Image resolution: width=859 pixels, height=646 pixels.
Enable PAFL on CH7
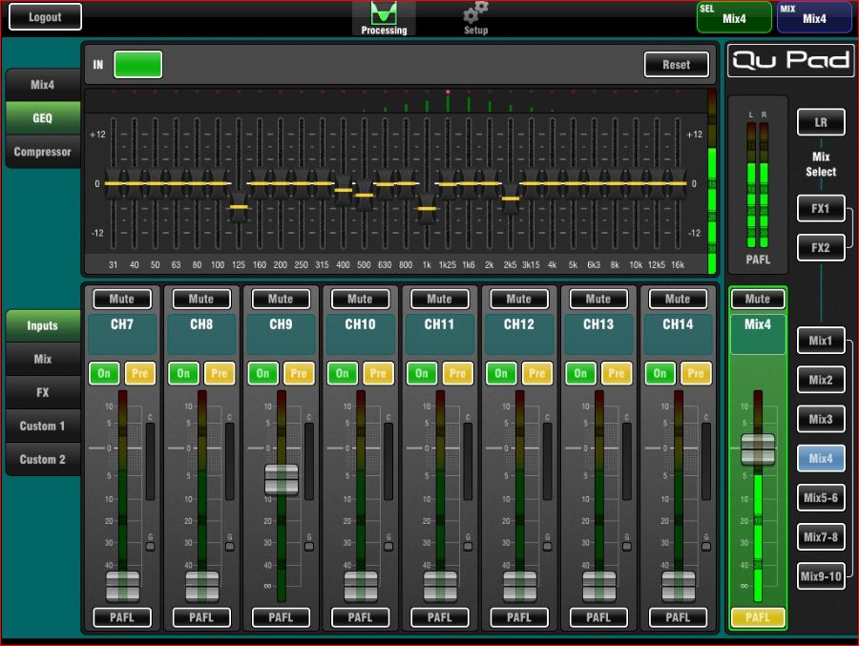tap(121, 617)
